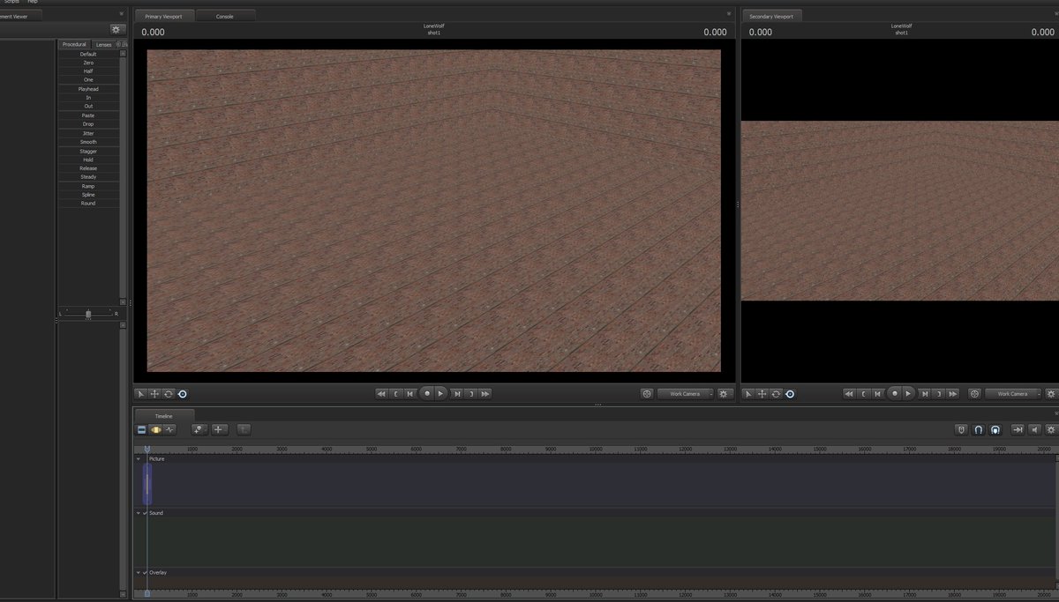Open the Help menu

pyautogui.click(x=32, y=2)
